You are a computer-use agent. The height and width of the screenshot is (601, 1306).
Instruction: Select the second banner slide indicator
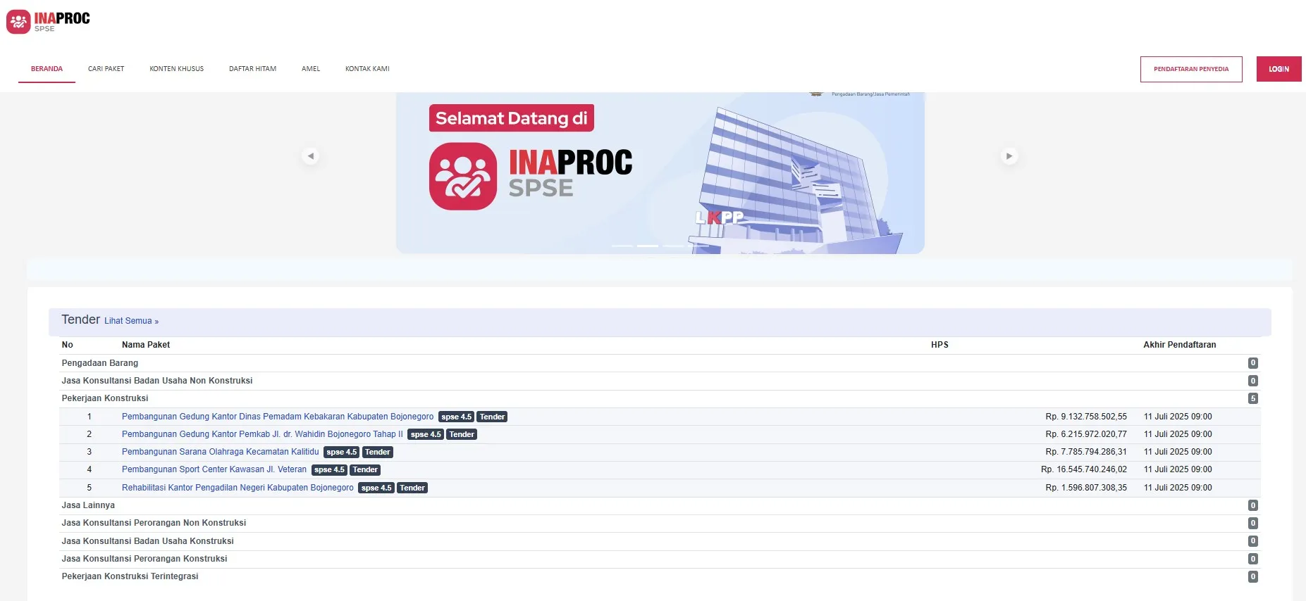tap(647, 246)
